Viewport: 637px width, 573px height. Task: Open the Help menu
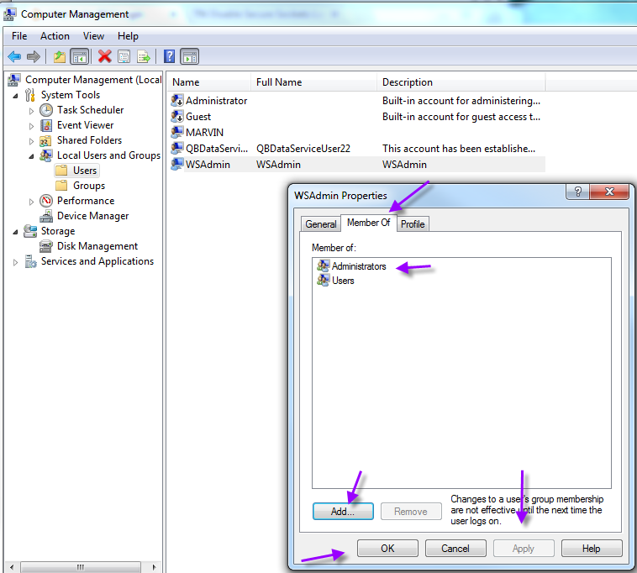tap(128, 36)
